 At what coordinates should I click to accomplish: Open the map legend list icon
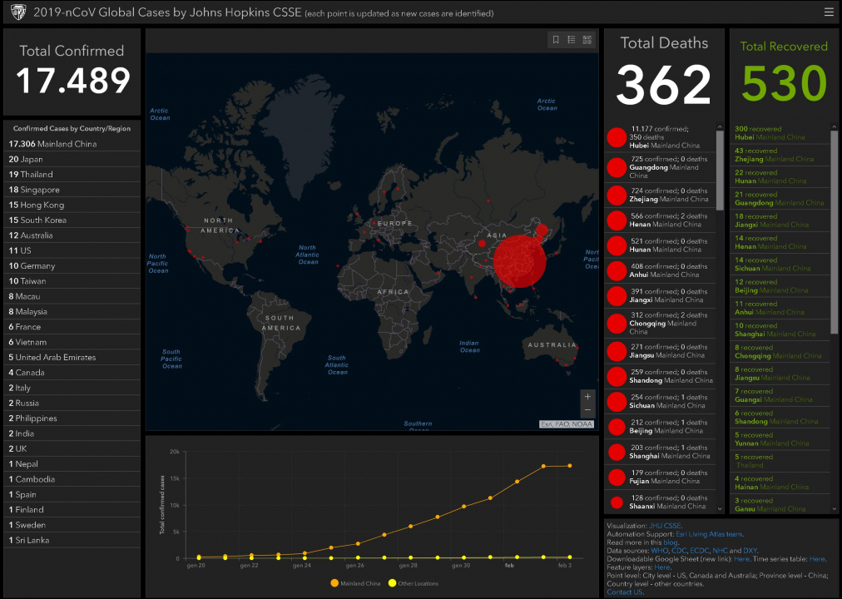tap(572, 40)
